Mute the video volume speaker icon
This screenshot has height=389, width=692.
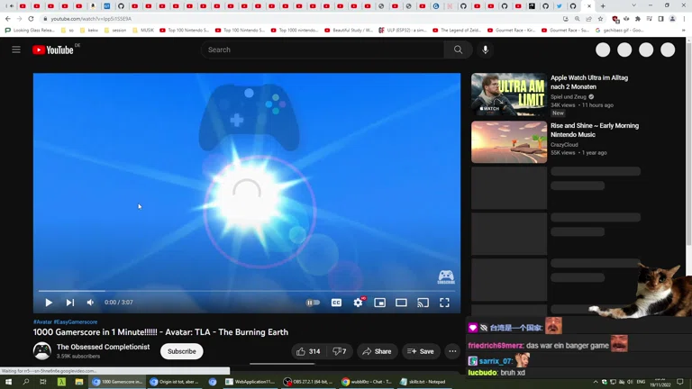point(90,303)
